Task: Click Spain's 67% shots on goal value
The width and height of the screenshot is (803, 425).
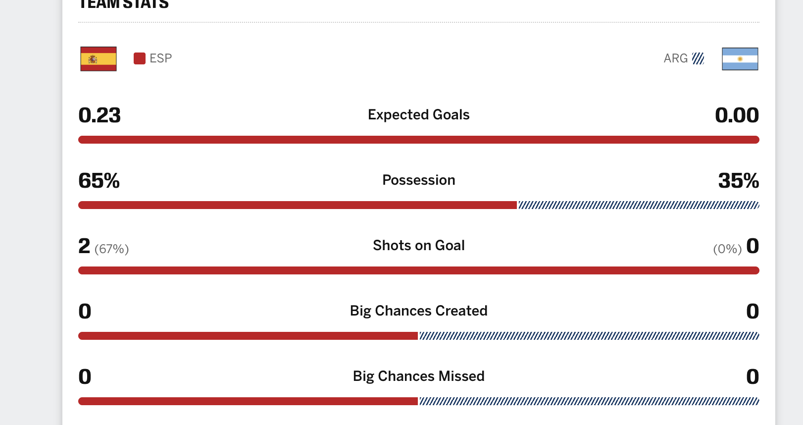Action: (x=112, y=249)
